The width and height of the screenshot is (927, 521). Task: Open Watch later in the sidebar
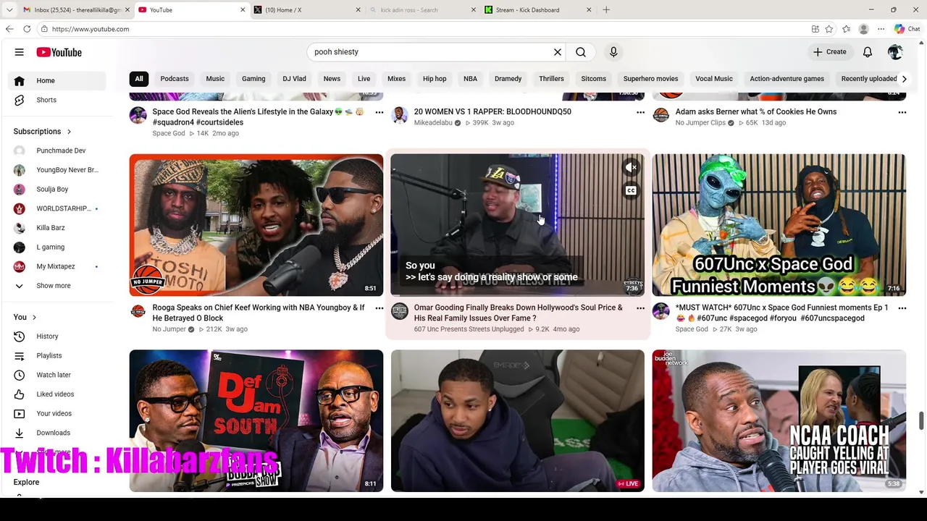[x=58, y=375]
